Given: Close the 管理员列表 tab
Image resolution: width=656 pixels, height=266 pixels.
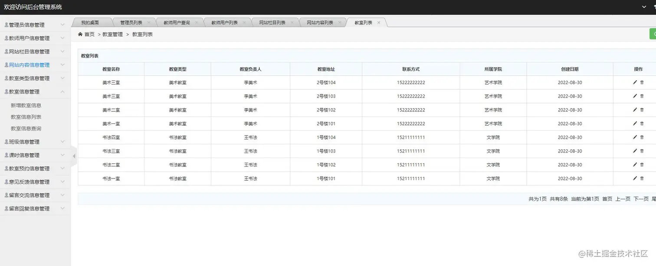Looking at the screenshot, I should (149, 23).
